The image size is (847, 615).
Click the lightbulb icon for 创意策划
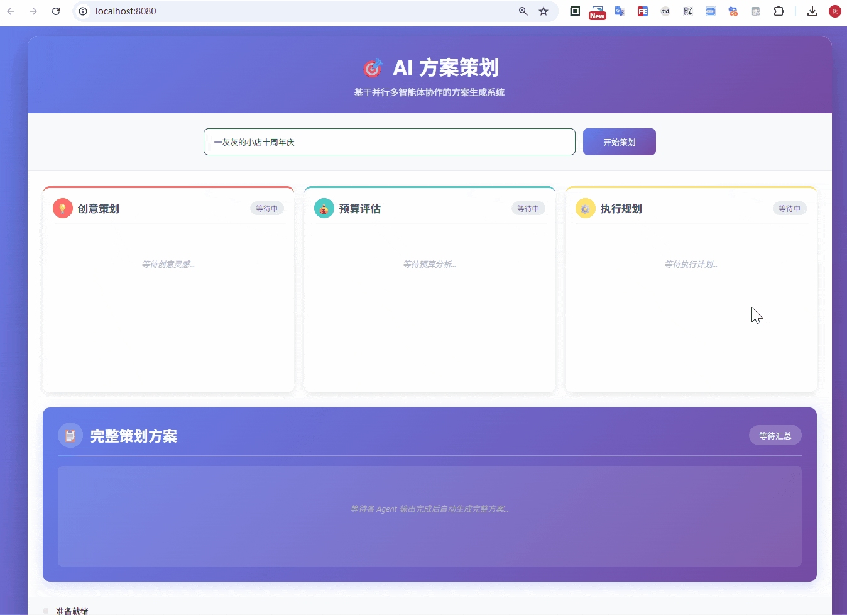63,209
